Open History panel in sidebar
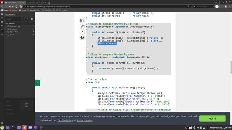This screenshot has height=130, width=232. [x=2, y=26]
